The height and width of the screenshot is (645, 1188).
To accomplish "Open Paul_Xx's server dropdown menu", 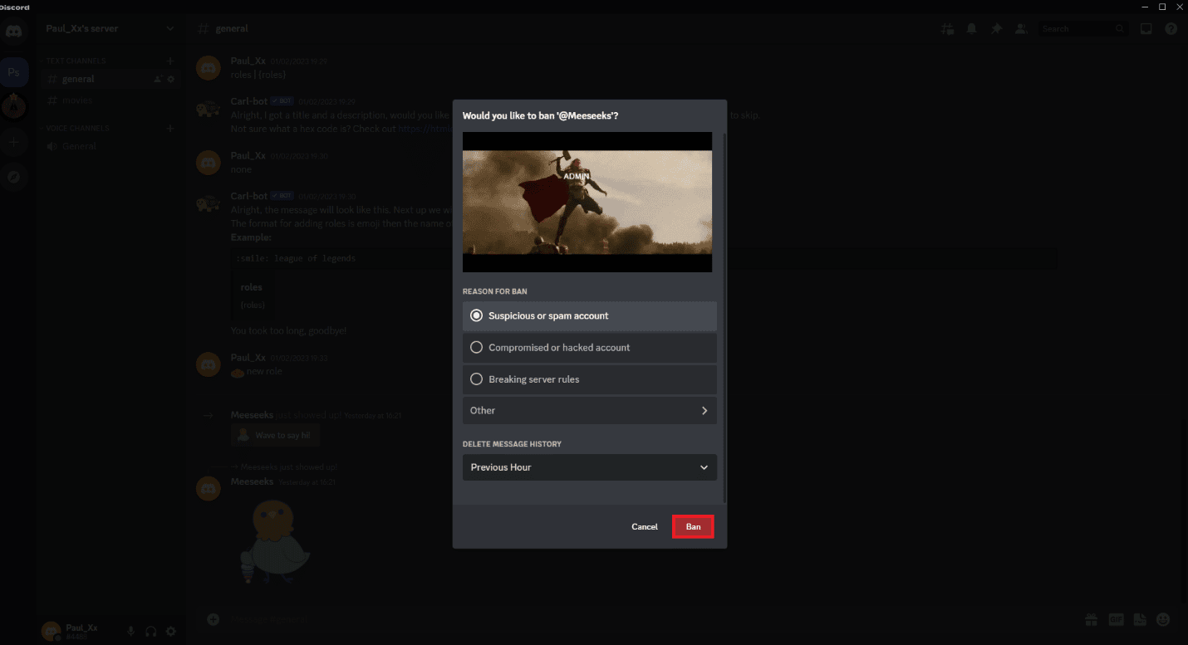I will 109,29.
